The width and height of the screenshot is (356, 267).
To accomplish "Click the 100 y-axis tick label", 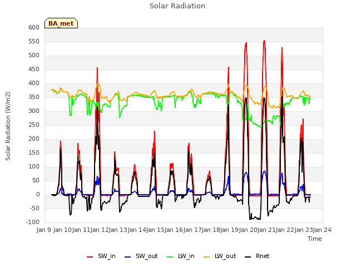I will [x=34, y=167].
